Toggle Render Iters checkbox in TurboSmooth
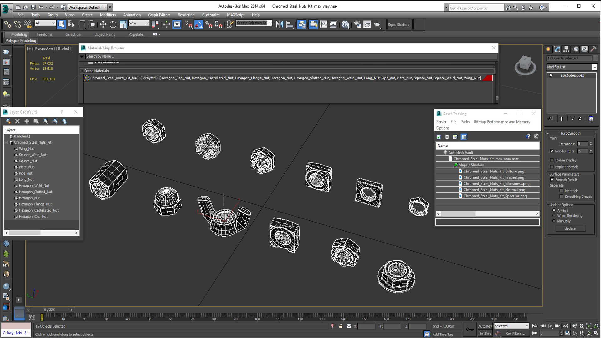 tap(552, 151)
